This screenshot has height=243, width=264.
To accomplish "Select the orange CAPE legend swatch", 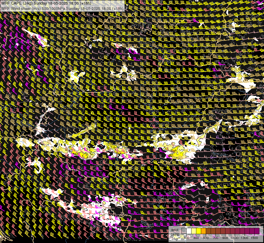I will (x=203, y=231).
